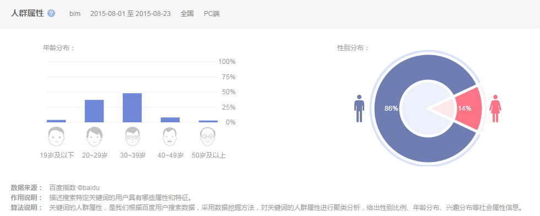Click the 人群属性 section title
The image size is (540, 216).
tap(27, 13)
